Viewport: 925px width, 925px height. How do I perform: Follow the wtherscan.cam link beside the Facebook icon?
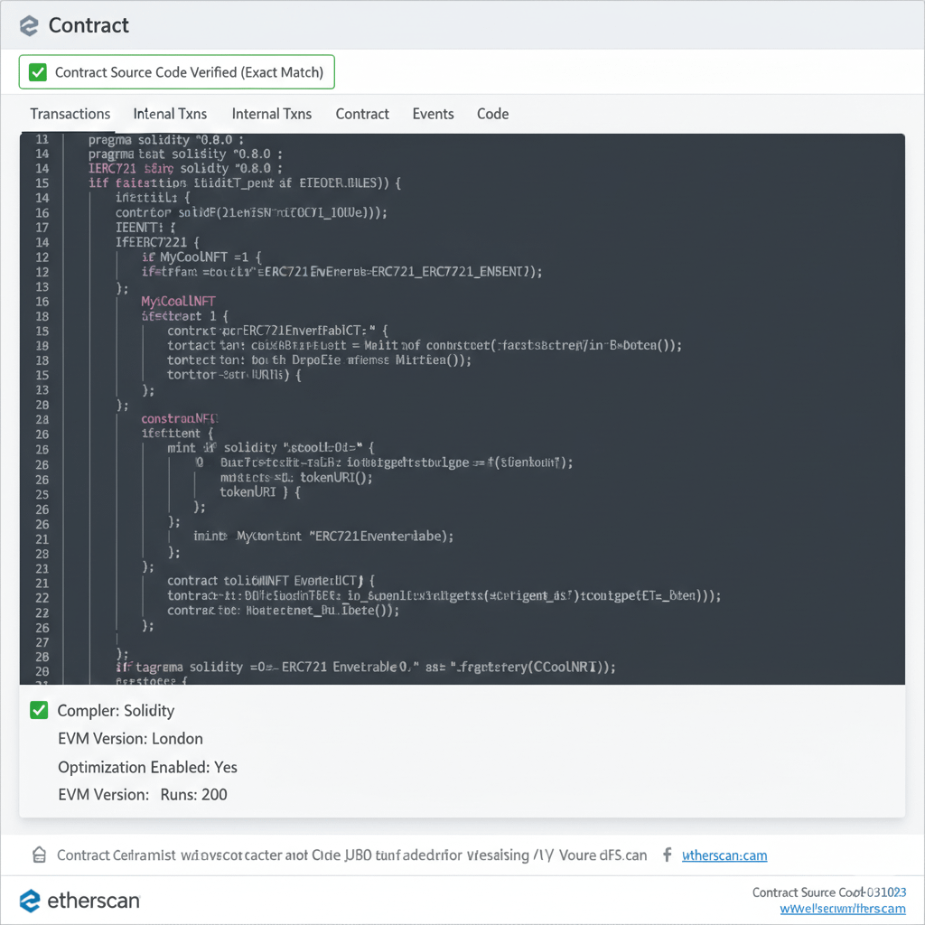tap(724, 855)
